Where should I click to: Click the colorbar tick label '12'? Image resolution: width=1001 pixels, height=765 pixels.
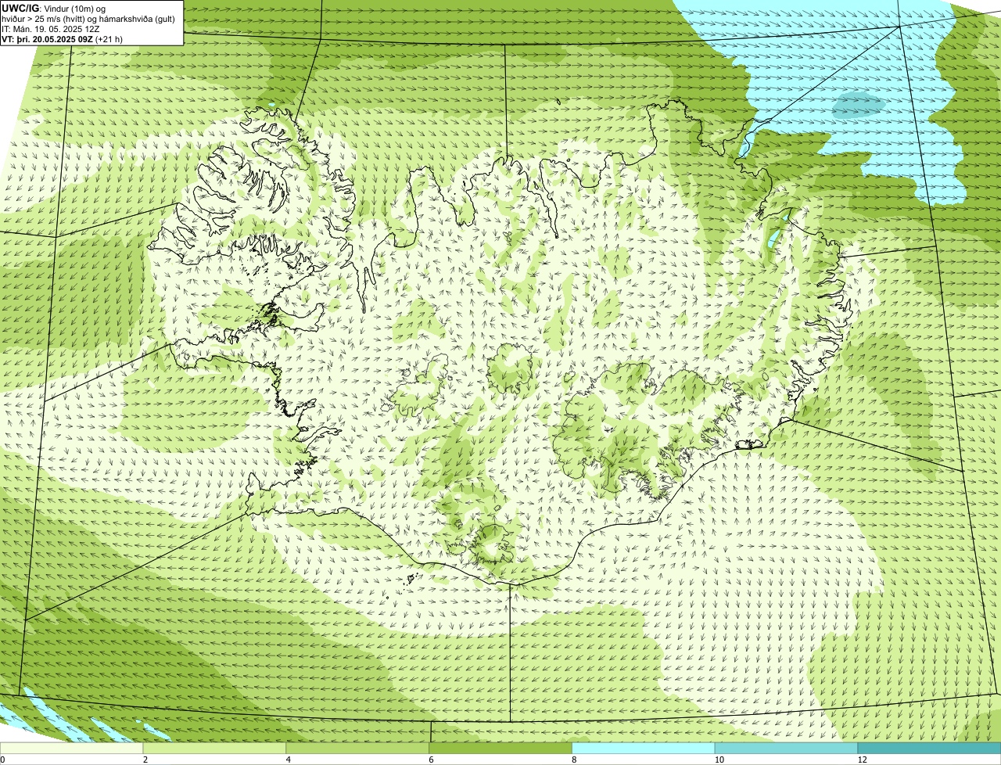coord(861,760)
